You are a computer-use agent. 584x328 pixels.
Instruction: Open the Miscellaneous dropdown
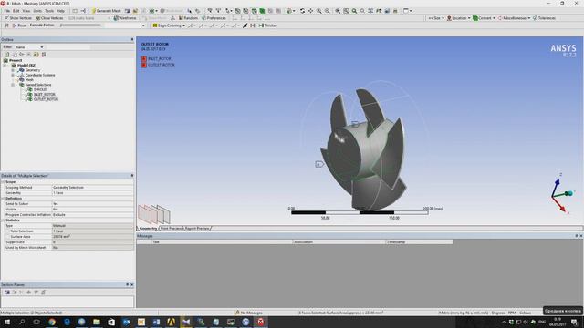click(514, 18)
